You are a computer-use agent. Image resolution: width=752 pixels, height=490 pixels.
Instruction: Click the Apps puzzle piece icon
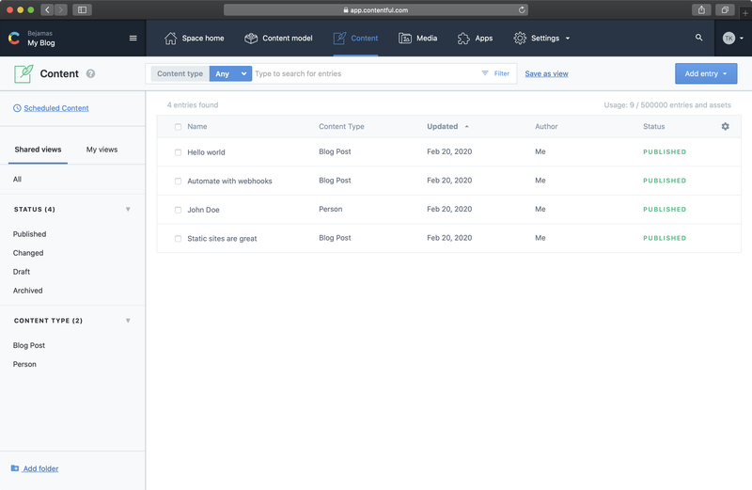coord(463,39)
